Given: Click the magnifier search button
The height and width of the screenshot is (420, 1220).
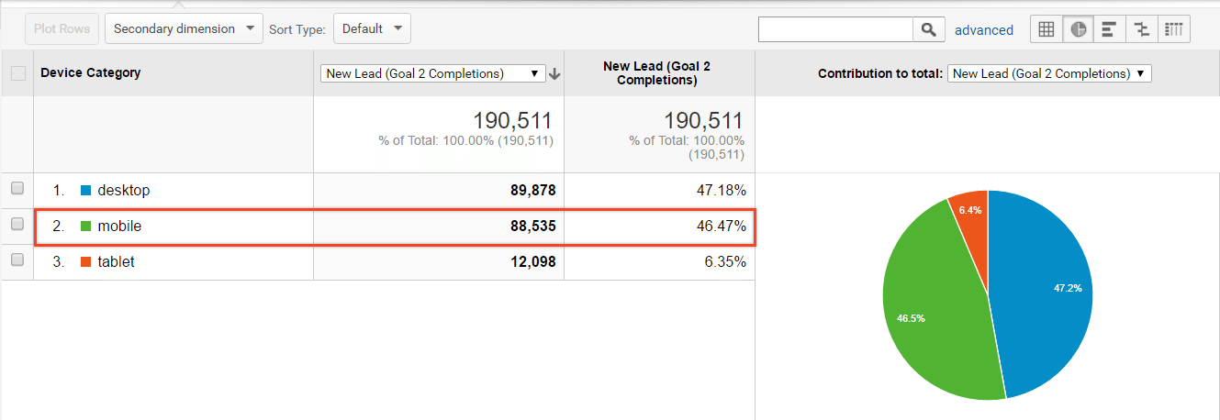Looking at the screenshot, I should [x=929, y=29].
